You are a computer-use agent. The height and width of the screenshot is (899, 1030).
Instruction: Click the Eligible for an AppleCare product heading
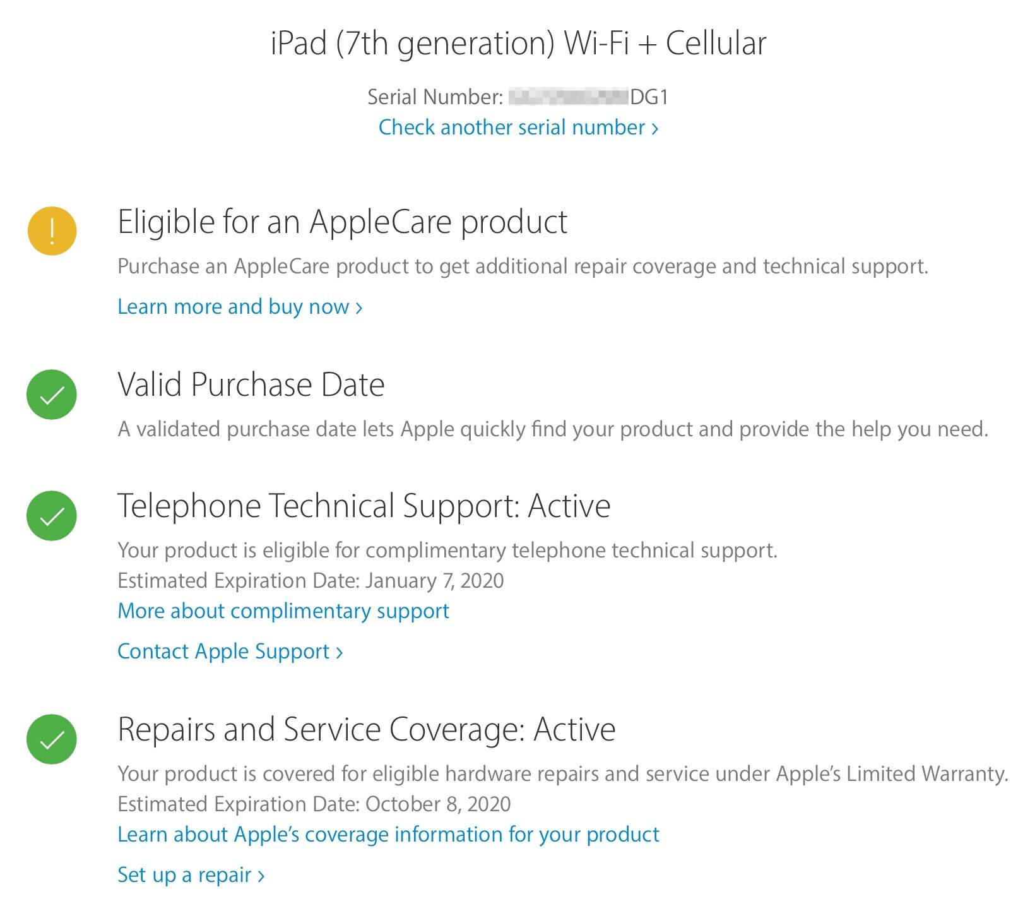click(342, 222)
